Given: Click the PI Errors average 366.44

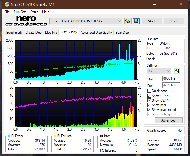Looking at the screenshot, I should coord(40,141).
